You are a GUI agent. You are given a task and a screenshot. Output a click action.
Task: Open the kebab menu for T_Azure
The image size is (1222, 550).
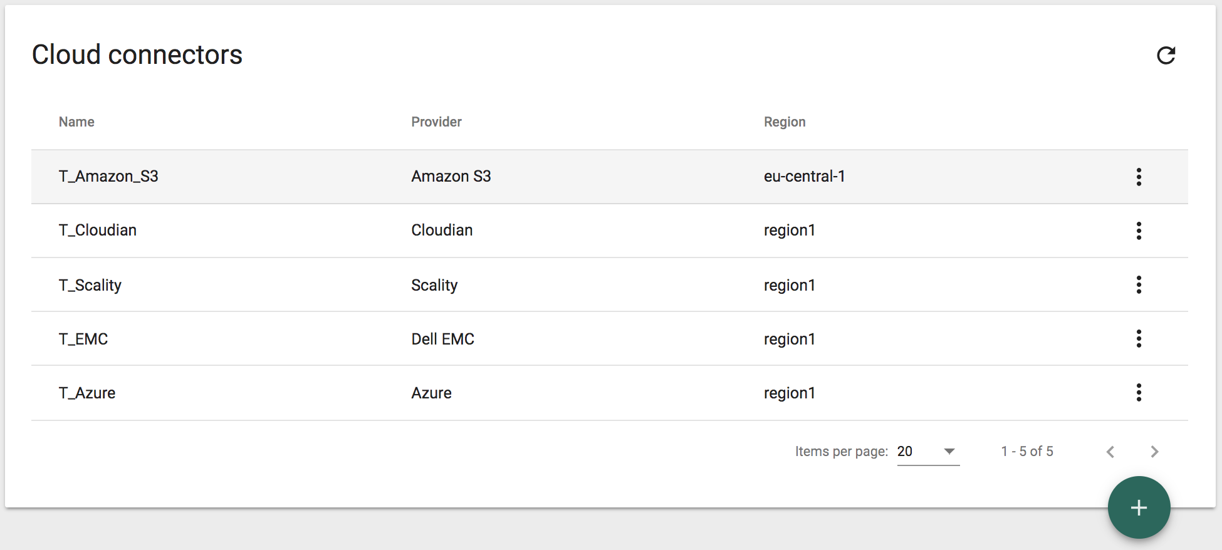[x=1139, y=393]
